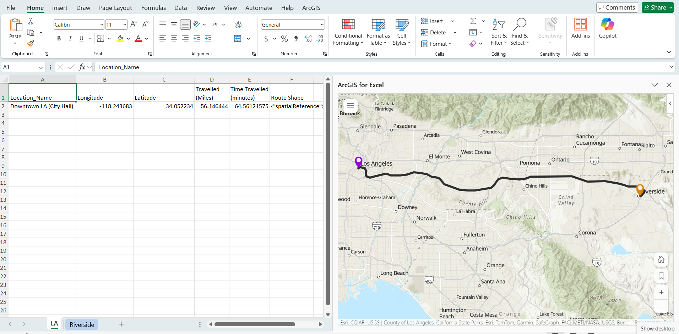Apply the yellow fill color
The width and height of the screenshot is (679, 334).
120,39
